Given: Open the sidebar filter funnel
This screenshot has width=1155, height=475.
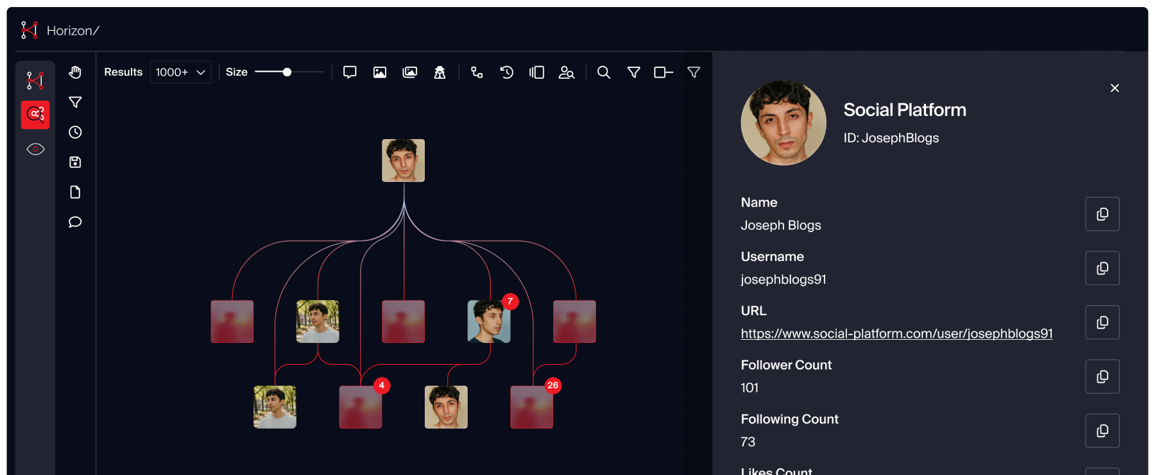Looking at the screenshot, I should click(x=75, y=103).
